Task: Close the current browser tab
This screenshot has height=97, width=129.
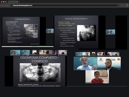Action: 17,2
